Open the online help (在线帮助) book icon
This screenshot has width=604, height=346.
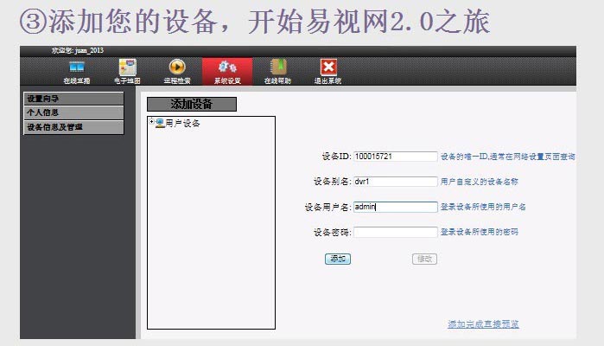[x=277, y=67]
